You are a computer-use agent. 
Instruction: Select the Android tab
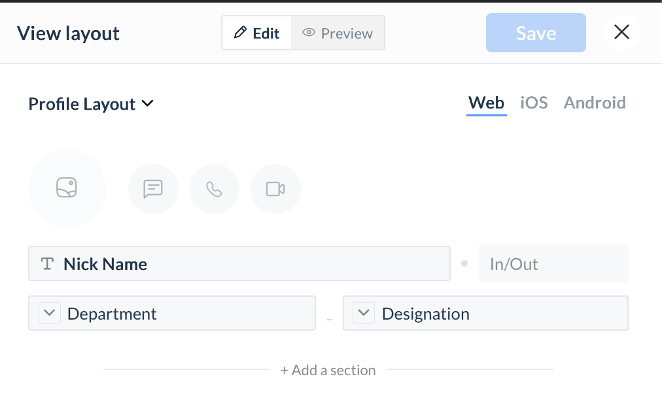[x=595, y=103]
